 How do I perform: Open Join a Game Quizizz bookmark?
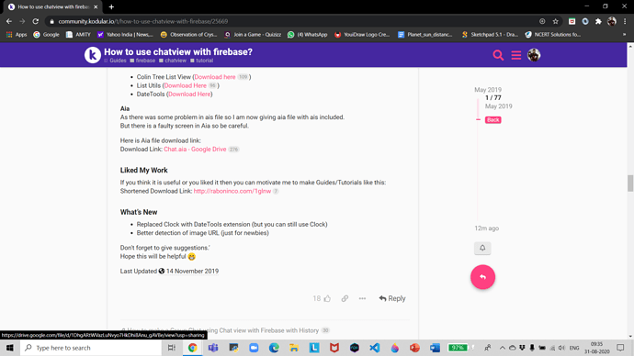[x=253, y=35]
